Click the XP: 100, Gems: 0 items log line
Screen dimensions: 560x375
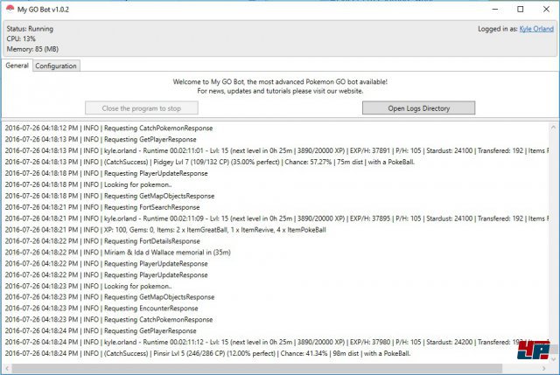click(165, 230)
